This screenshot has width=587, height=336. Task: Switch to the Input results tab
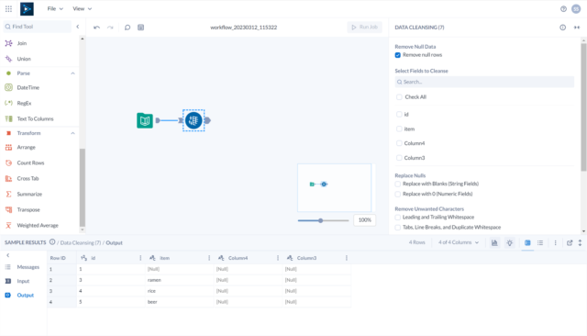[x=17, y=281]
